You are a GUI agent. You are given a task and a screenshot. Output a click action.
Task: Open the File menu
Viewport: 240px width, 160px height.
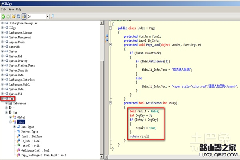pyautogui.click(x=4, y=9)
